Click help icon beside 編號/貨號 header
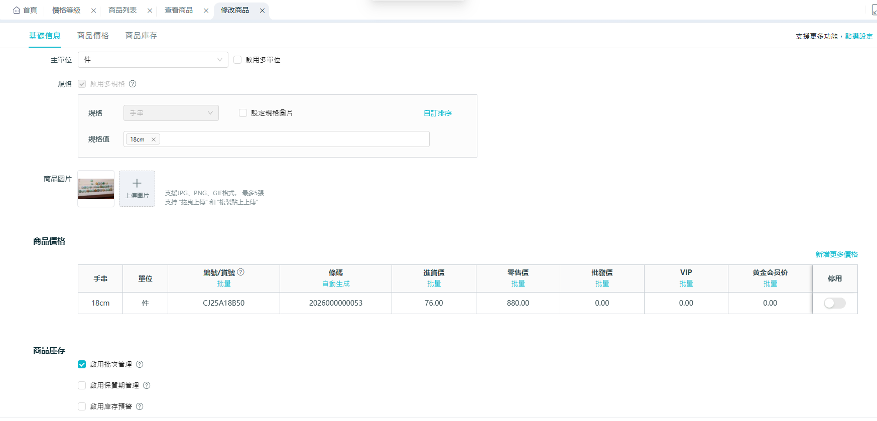Viewport: 877px width, 421px height. coord(241,272)
